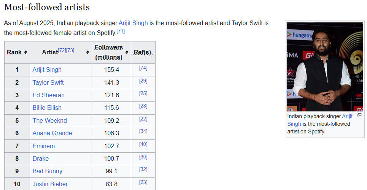Open Drake artist link

[x=40, y=158]
